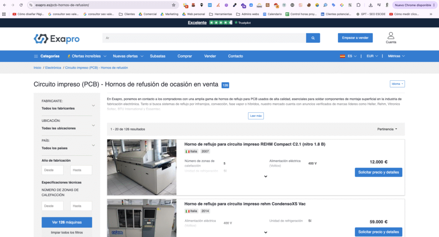Open the REHM Compact C2.1 thumbnail photo

(141, 167)
